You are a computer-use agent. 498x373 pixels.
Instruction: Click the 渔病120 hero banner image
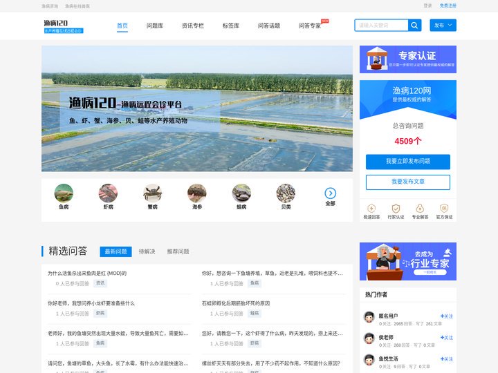click(x=197, y=108)
